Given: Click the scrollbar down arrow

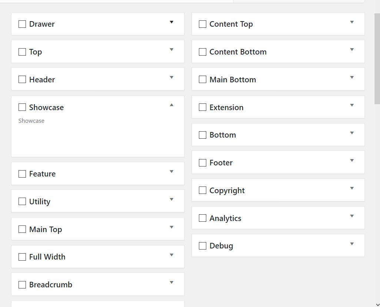Looking at the screenshot, I should point(377,304).
